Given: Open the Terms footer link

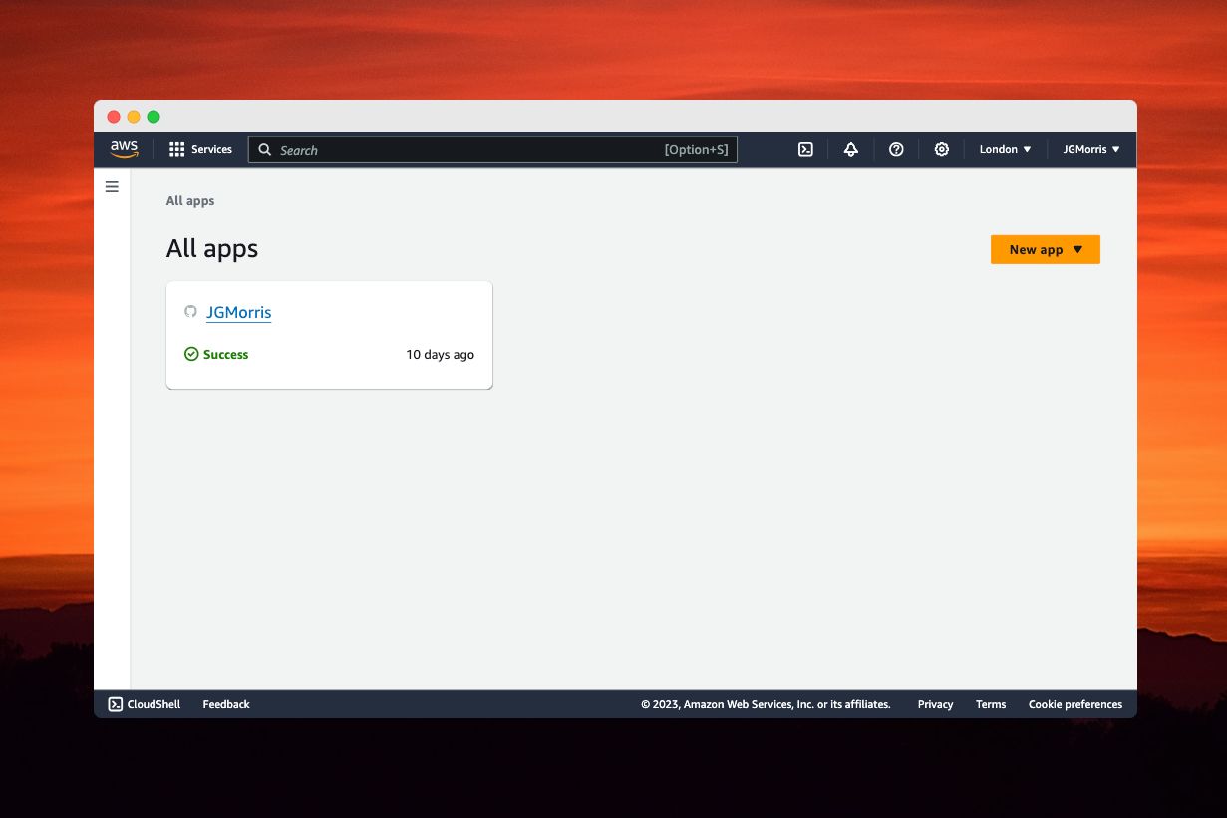Looking at the screenshot, I should click(x=991, y=704).
